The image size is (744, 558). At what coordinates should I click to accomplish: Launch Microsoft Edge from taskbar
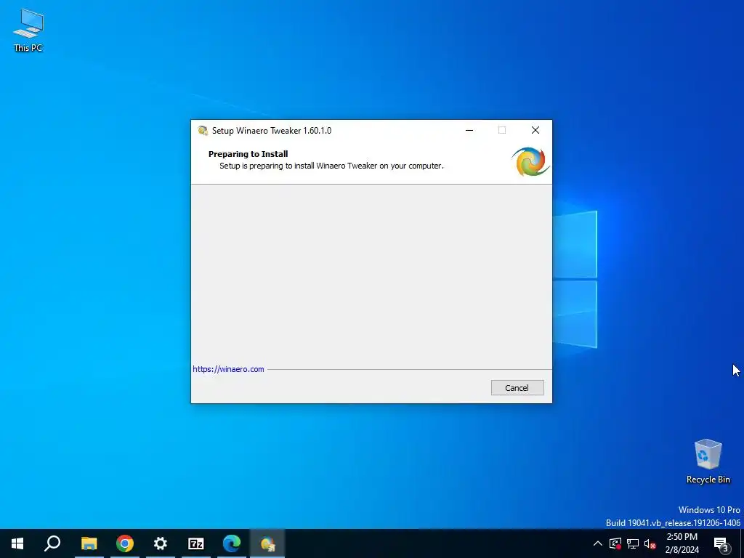tap(232, 543)
